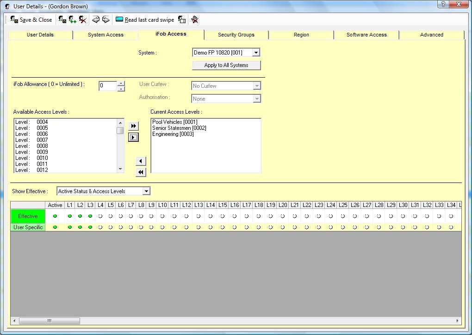Decrease iFob Allowance with down spinner
Image resolution: width=472 pixels, height=335 pixels.
pyautogui.click(x=121, y=88)
